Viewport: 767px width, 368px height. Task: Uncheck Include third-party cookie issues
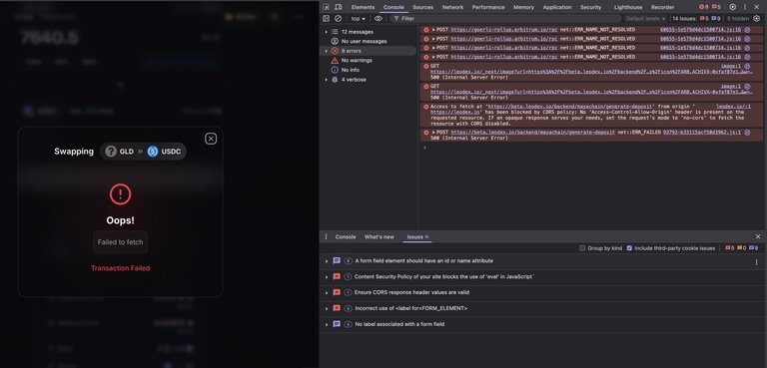pyautogui.click(x=629, y=248)
